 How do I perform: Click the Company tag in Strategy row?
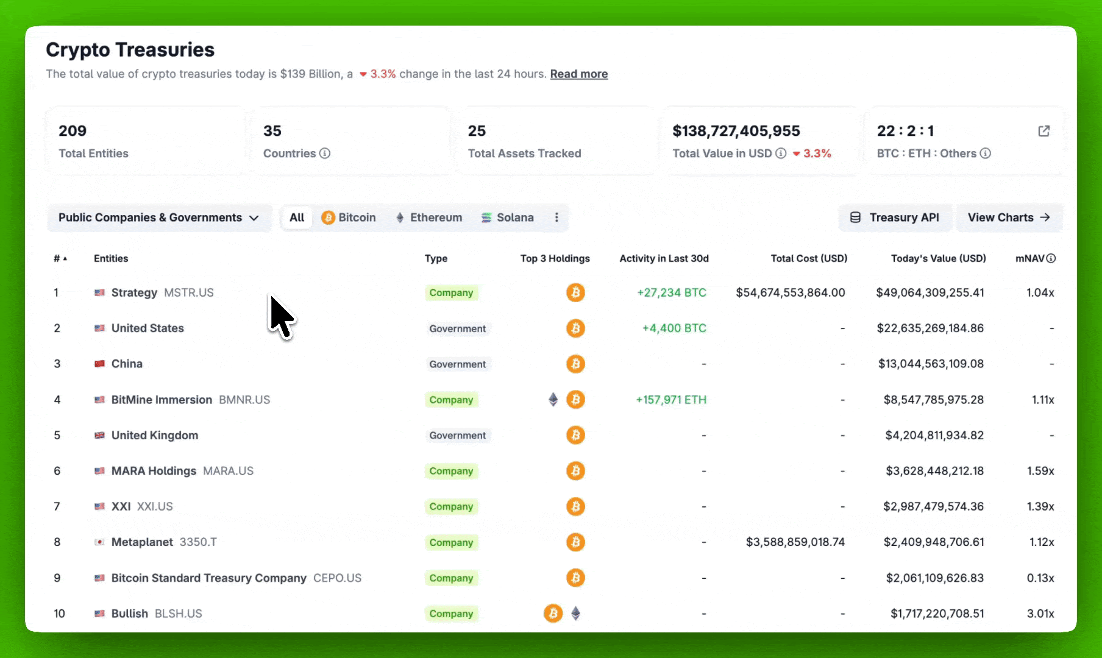(x=451, y=292)
